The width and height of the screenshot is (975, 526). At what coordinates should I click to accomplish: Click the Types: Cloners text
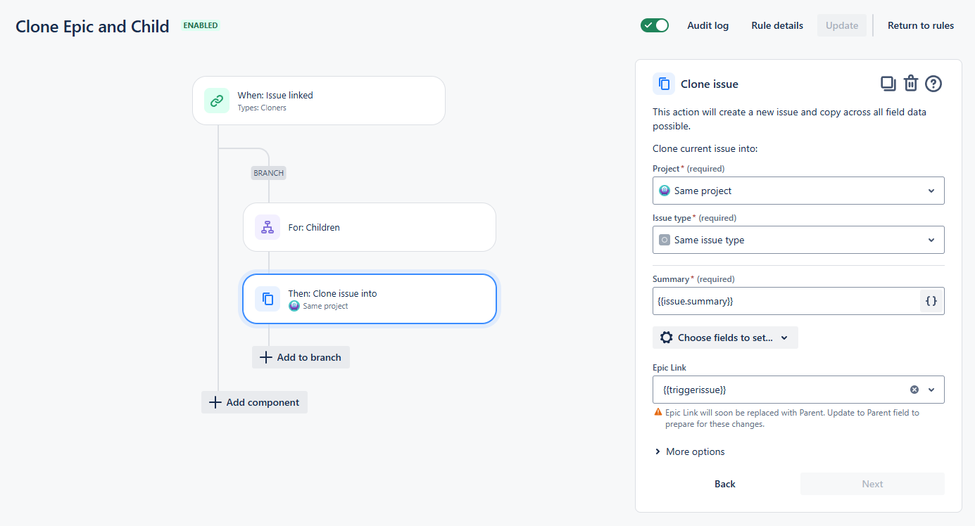pyautogui.click(x=262, y=108)
